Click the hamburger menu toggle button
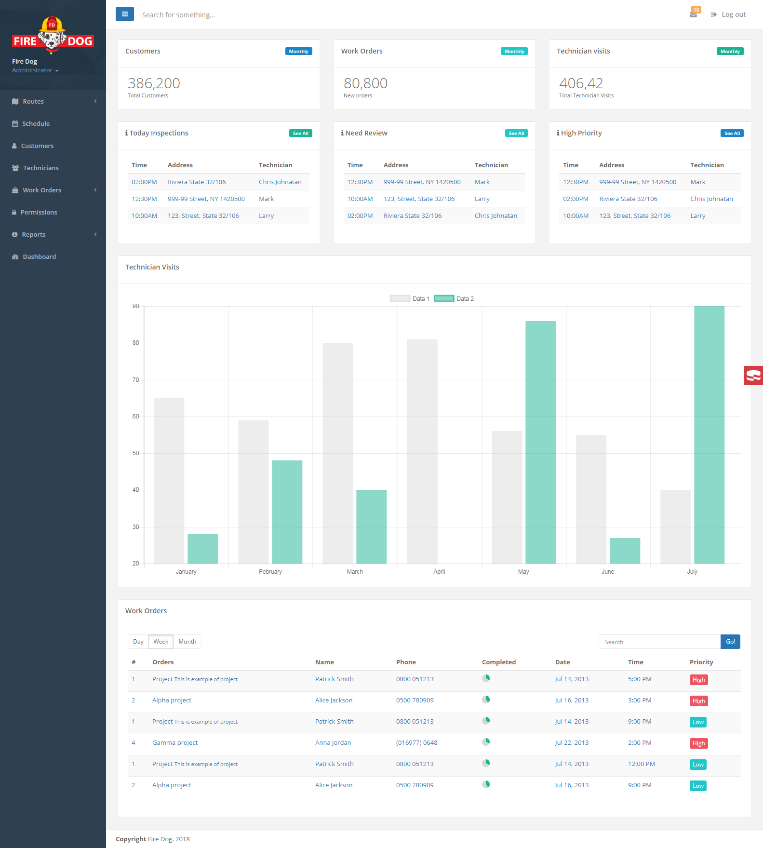The width and height of the screenshot is (763, 848). 125,14
